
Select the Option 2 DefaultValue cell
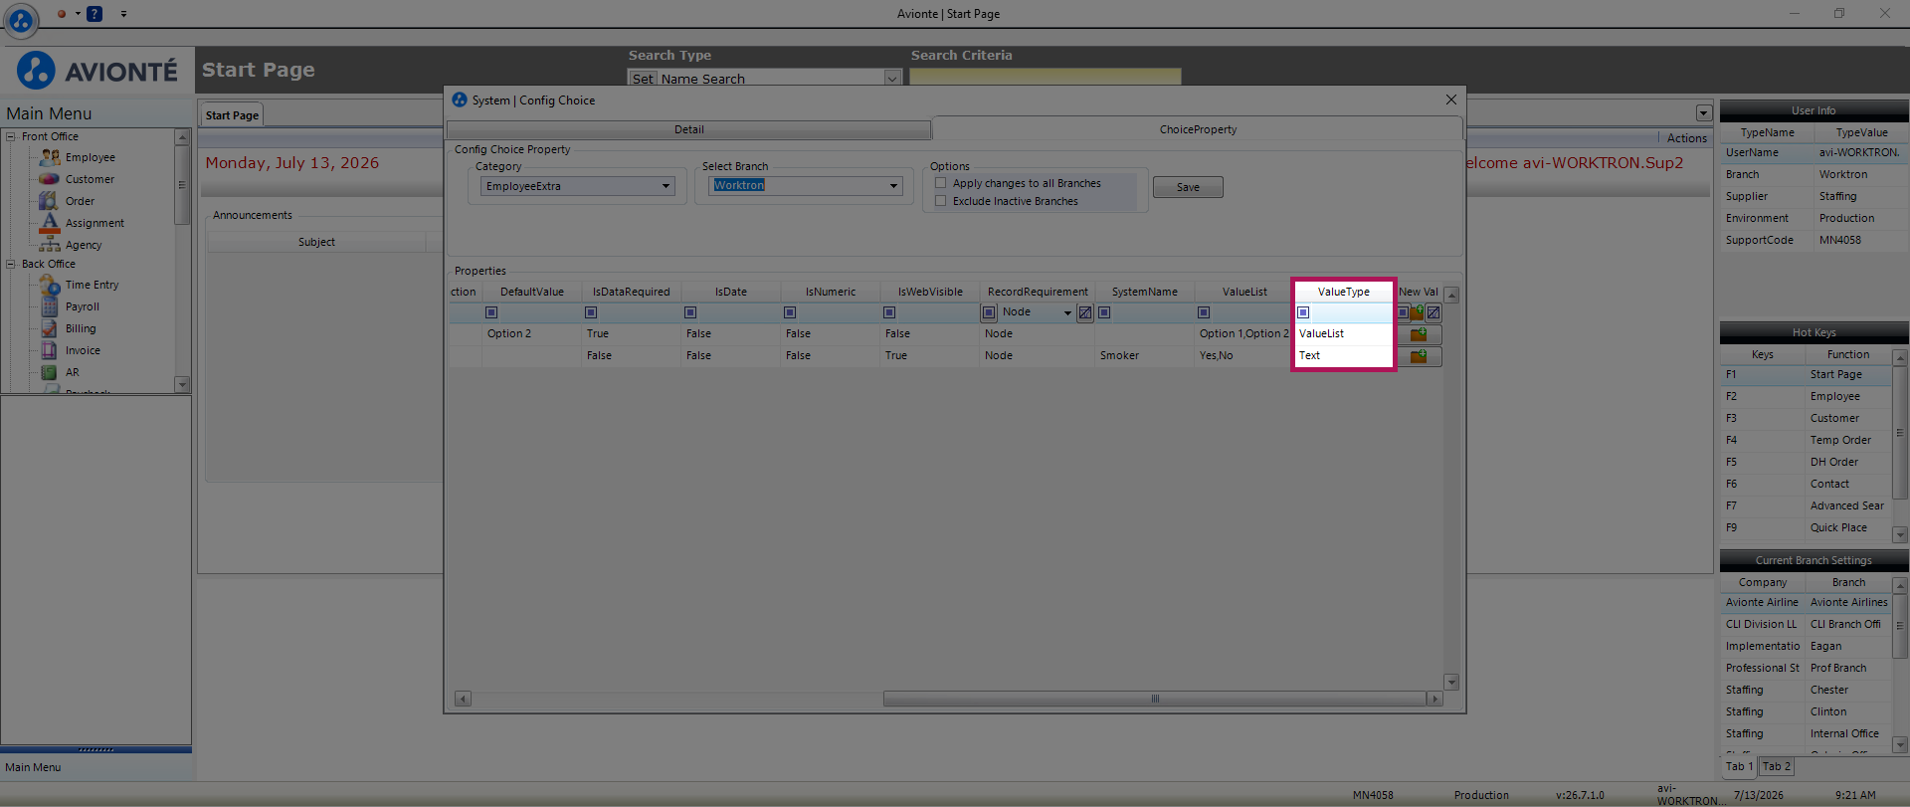click(531, 333)
